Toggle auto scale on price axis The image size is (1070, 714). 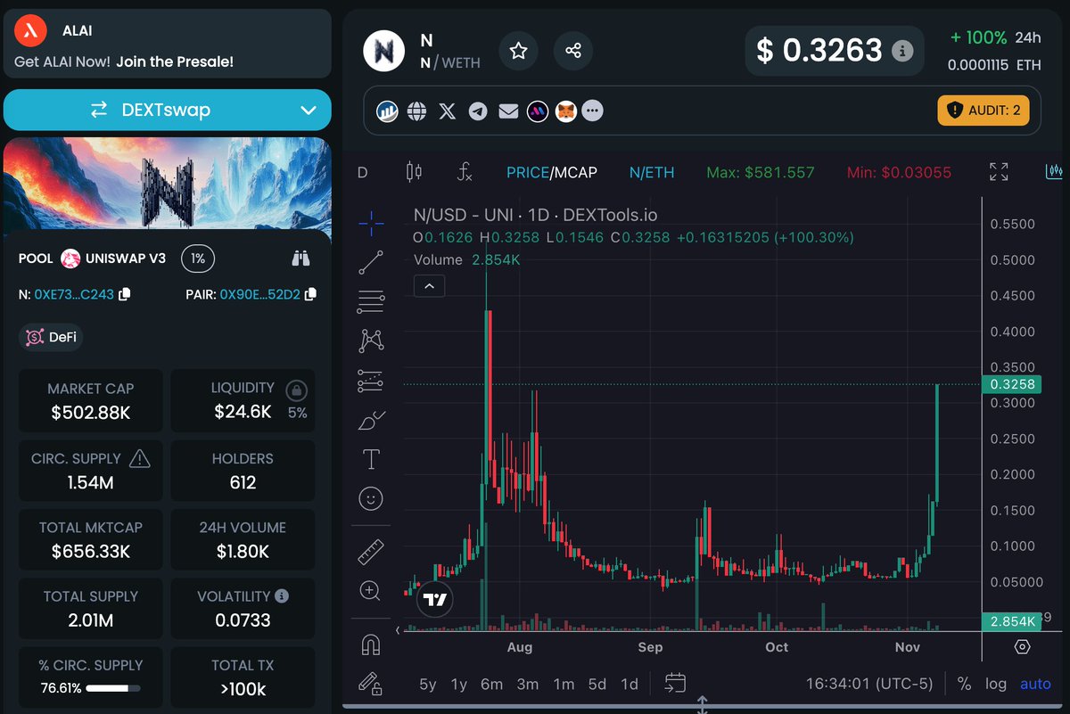pos(1035,684)
